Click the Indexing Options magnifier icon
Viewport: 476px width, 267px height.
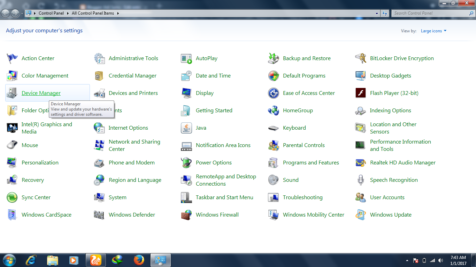click(361, 111)
